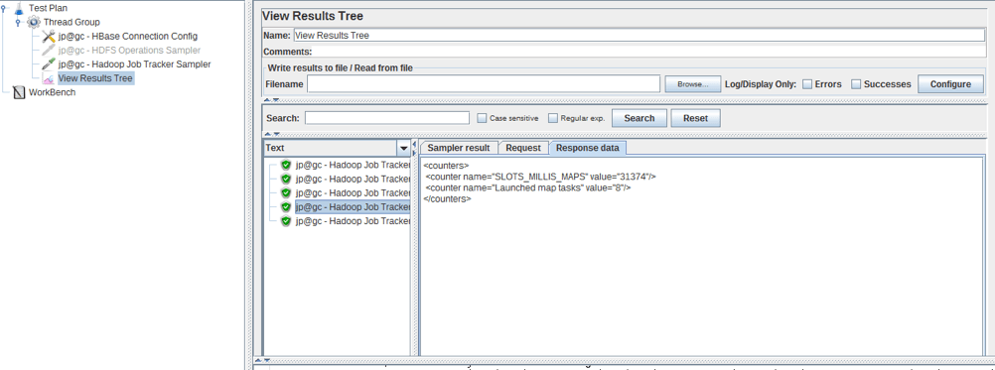This screenshot has width=995, height=370.
Task: Click the WorkBench clipboard icon
Action: (x=19, y=92)
